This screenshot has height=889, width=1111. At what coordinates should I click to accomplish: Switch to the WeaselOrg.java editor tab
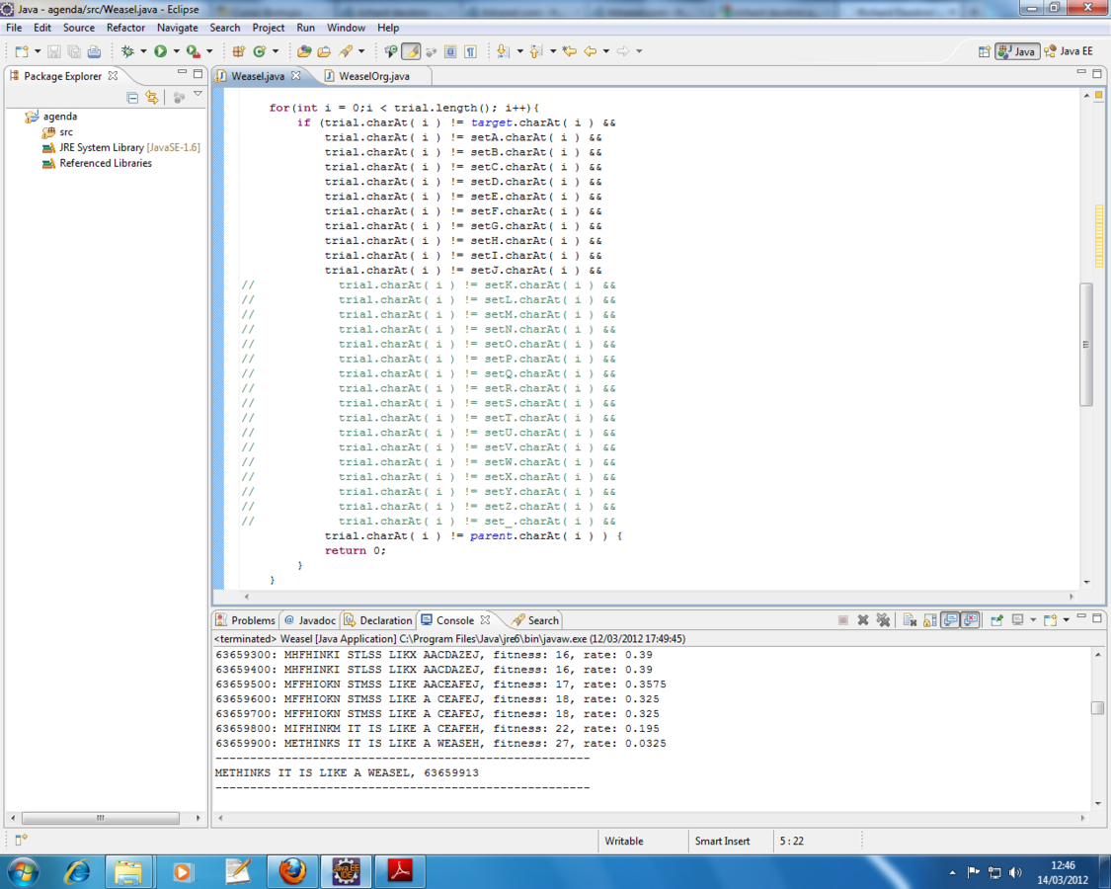(372, 76)
